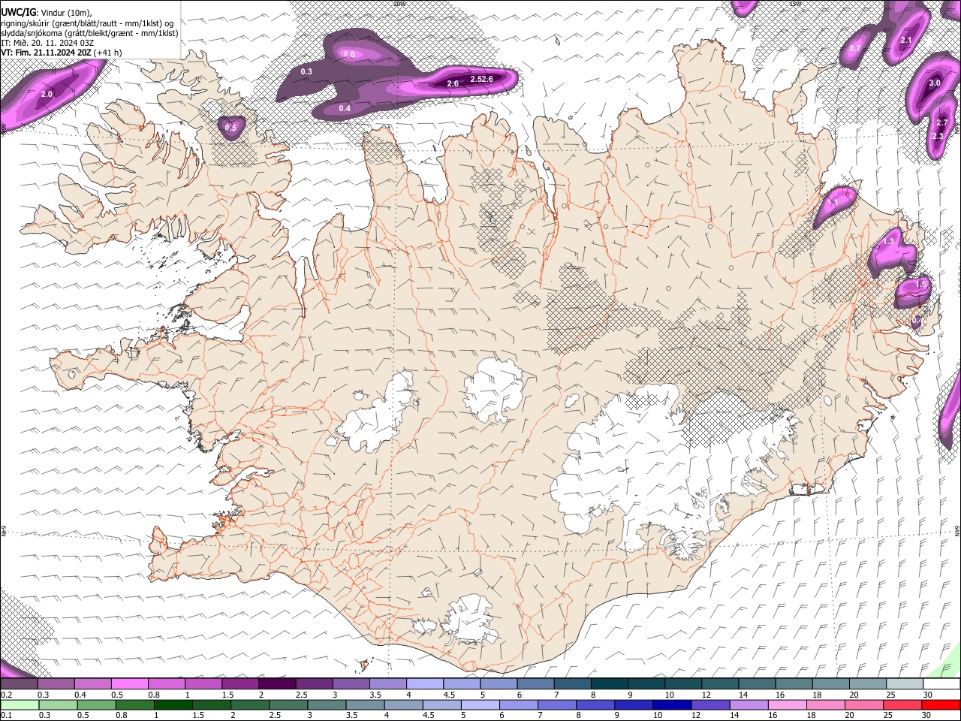Click the 2.52.6 value label on the northern blob

pos(481,79)
